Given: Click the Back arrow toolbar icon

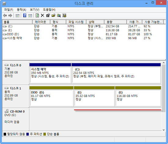Looking at the screenshot, I should (x=5, y=16).
